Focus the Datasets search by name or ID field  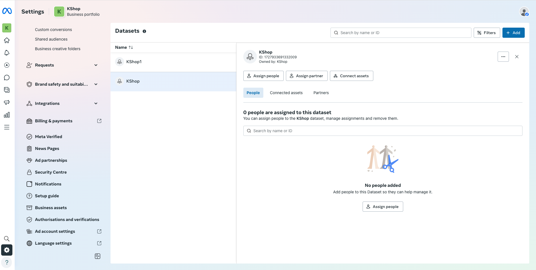tap(401, 33)
